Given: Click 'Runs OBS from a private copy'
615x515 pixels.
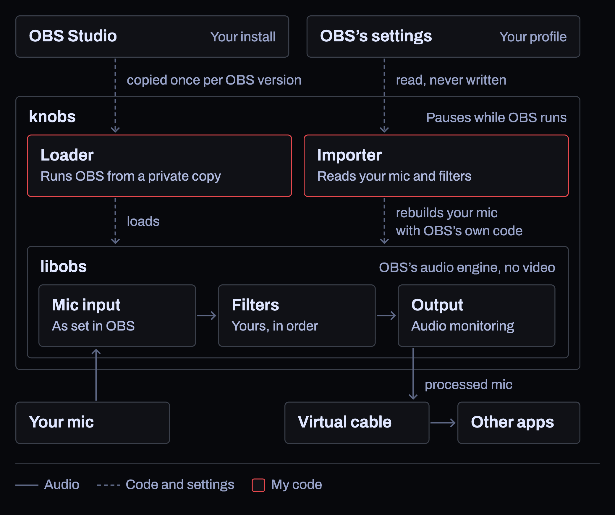Looking at the screenshot, I should pos(131,176).
